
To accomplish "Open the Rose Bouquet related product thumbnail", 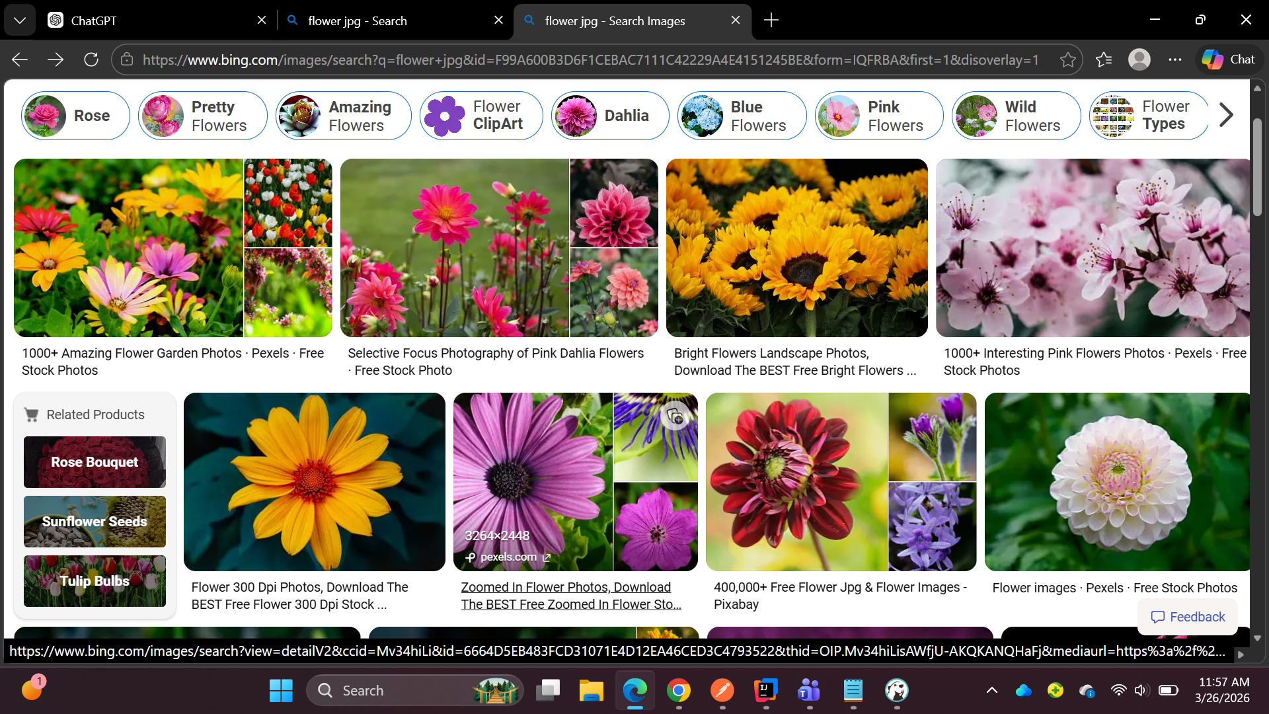I will 95,462.
